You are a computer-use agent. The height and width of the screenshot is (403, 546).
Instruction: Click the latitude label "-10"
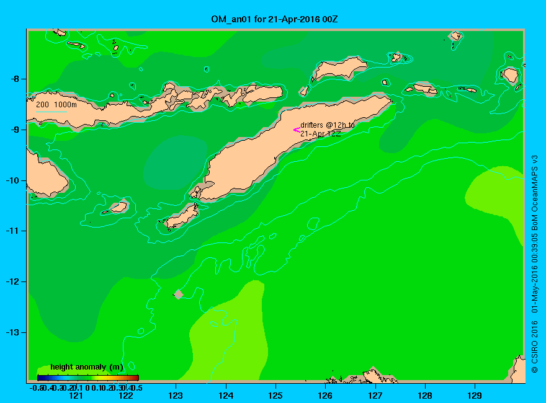coord(12,180)
